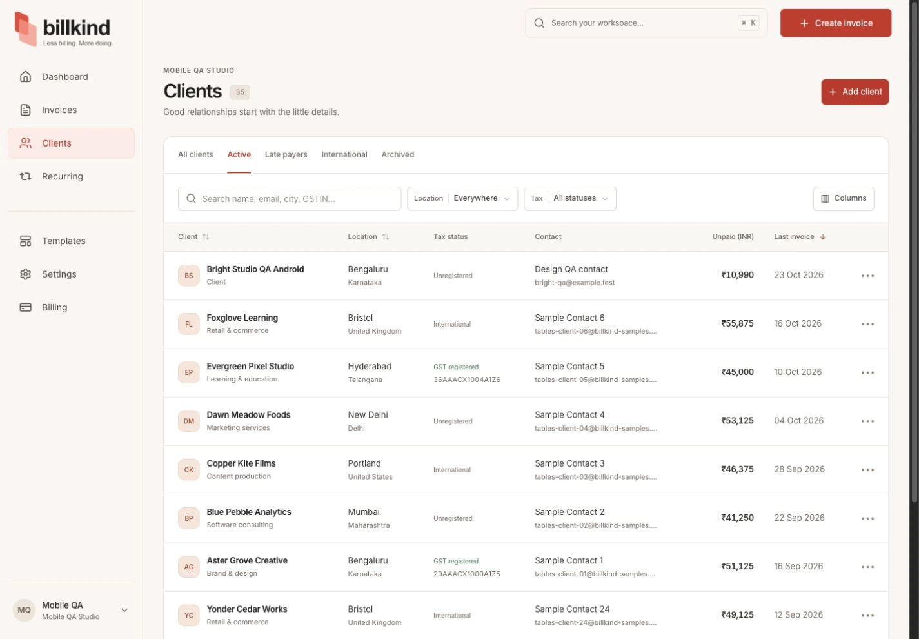
Task: Open row actions for Aster Grove Creative
Action: [x=867, y=567]
